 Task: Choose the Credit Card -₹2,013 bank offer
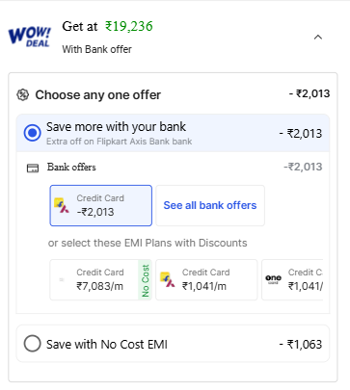(101, 205)
